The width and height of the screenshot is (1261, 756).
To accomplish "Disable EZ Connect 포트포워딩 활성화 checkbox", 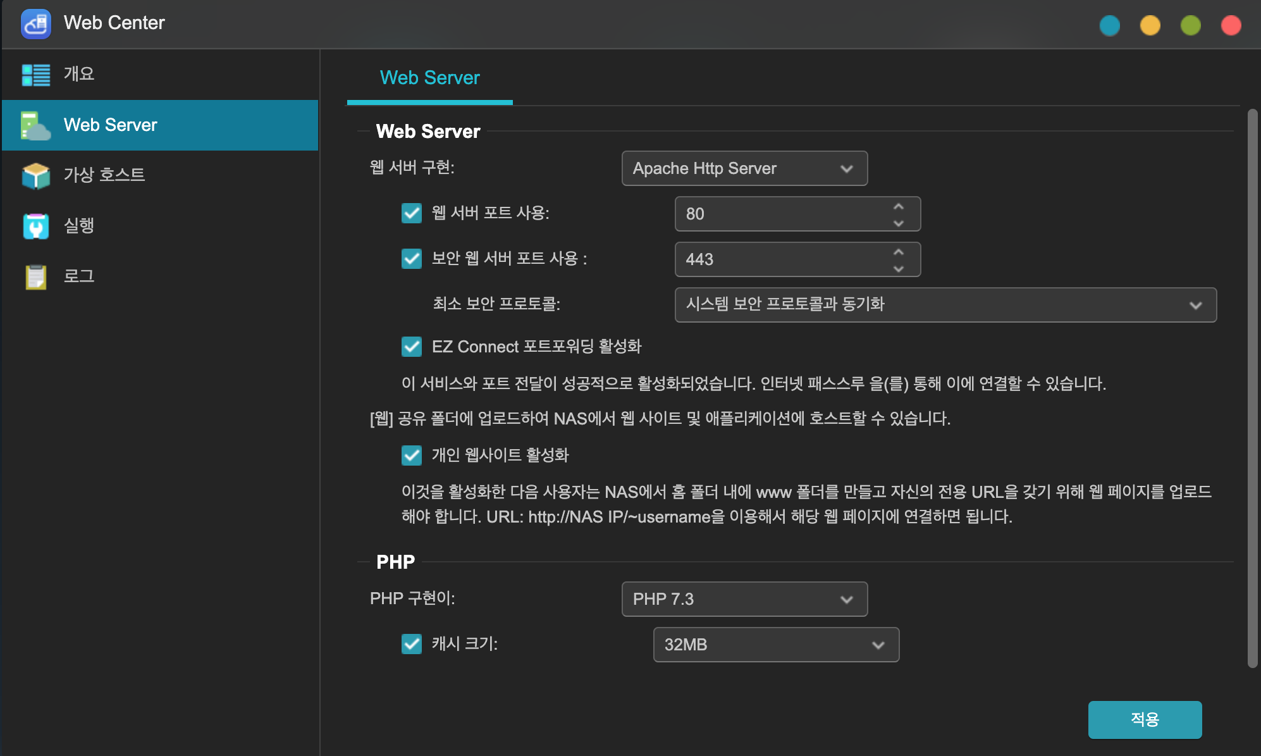I will point(412,347).
